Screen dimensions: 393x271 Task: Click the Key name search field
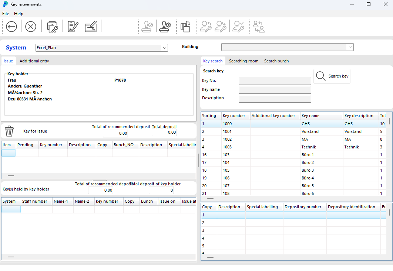click(275, 90)
